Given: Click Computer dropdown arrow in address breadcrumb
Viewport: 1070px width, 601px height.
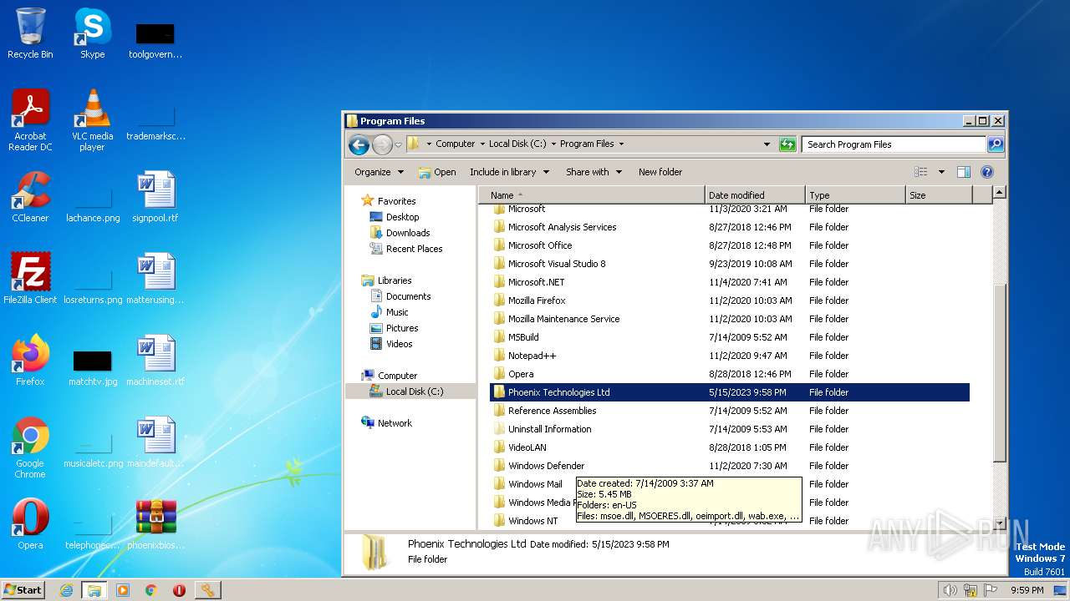Looking at the screenshot, I should point(482,144).
